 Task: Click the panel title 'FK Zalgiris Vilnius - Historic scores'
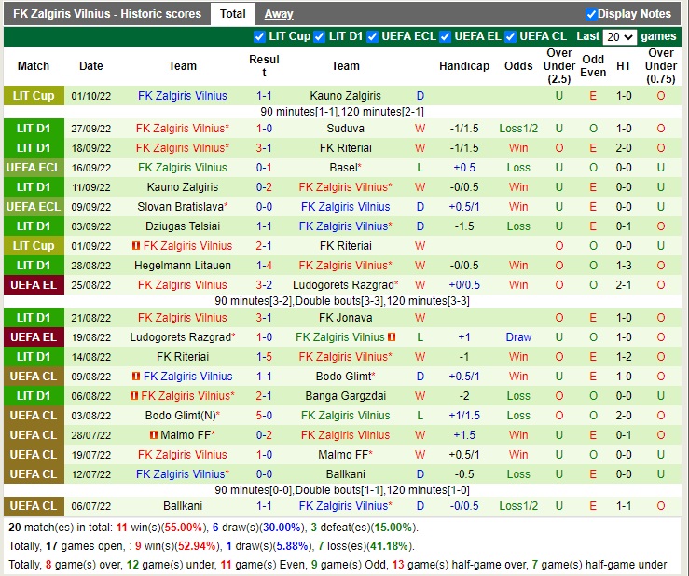click(x=107, y=14)
